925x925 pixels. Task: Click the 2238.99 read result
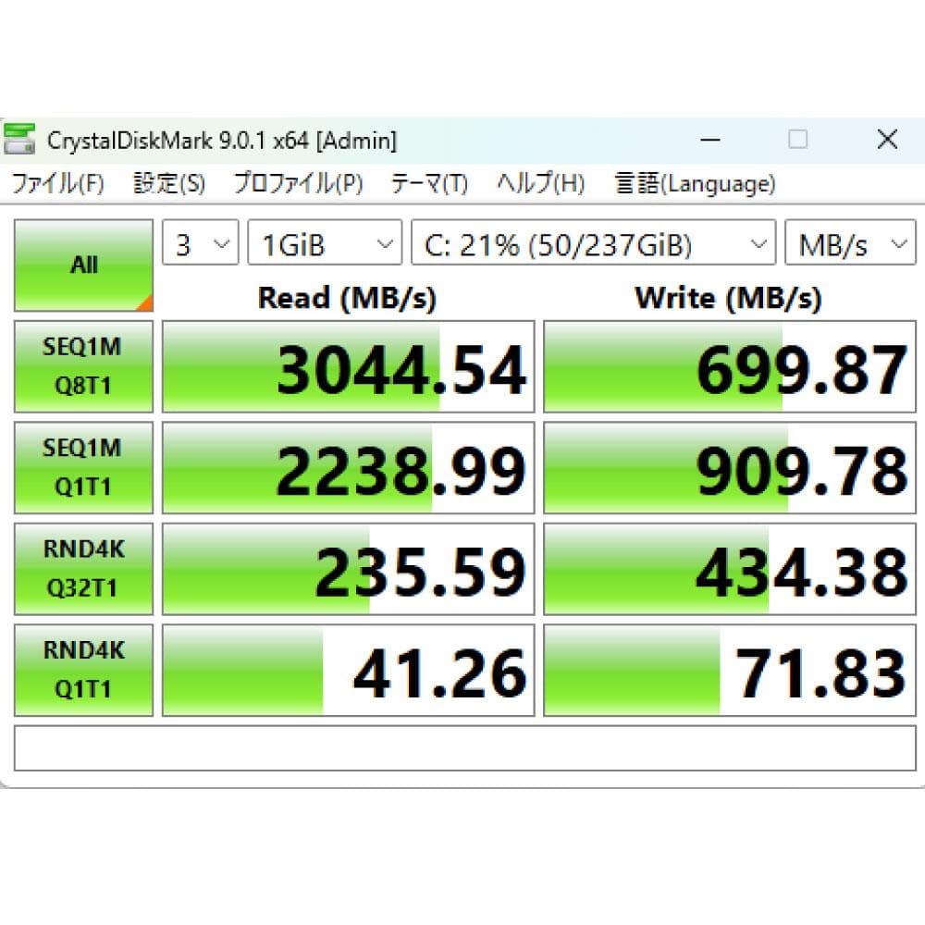[348, 468]
